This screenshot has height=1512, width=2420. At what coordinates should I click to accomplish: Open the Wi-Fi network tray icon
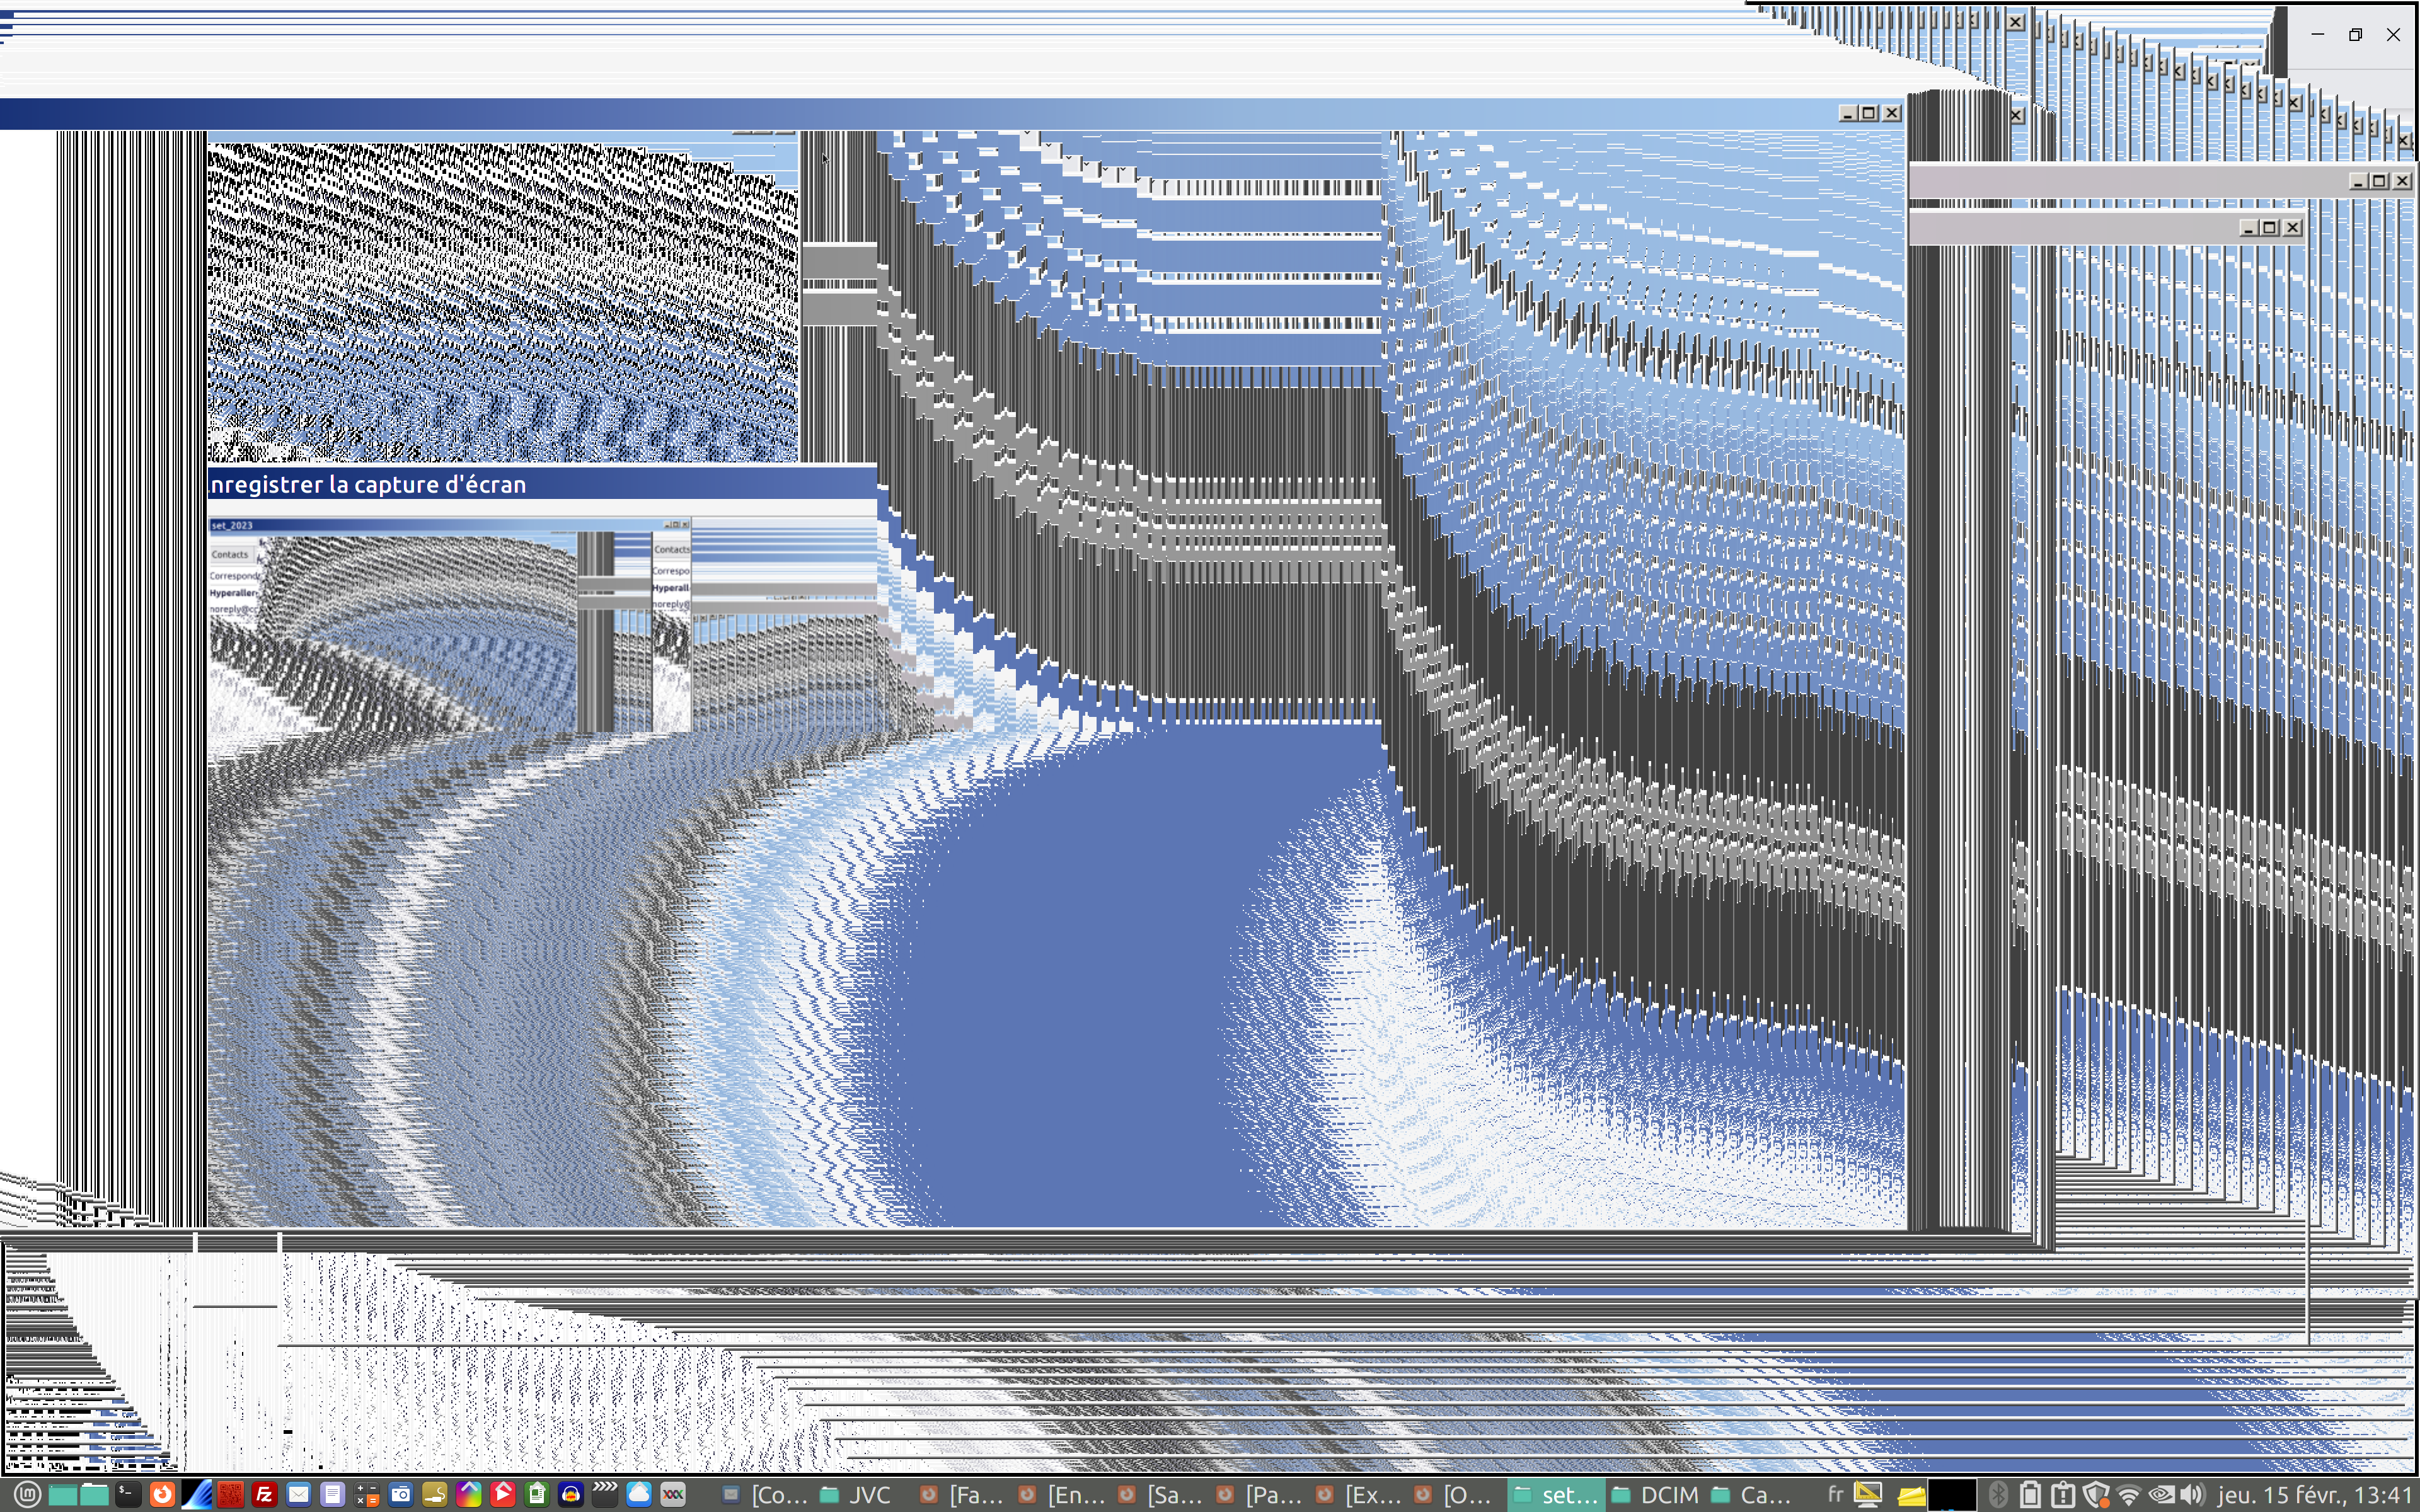pyautogui.click(x=2129, y=1495)
